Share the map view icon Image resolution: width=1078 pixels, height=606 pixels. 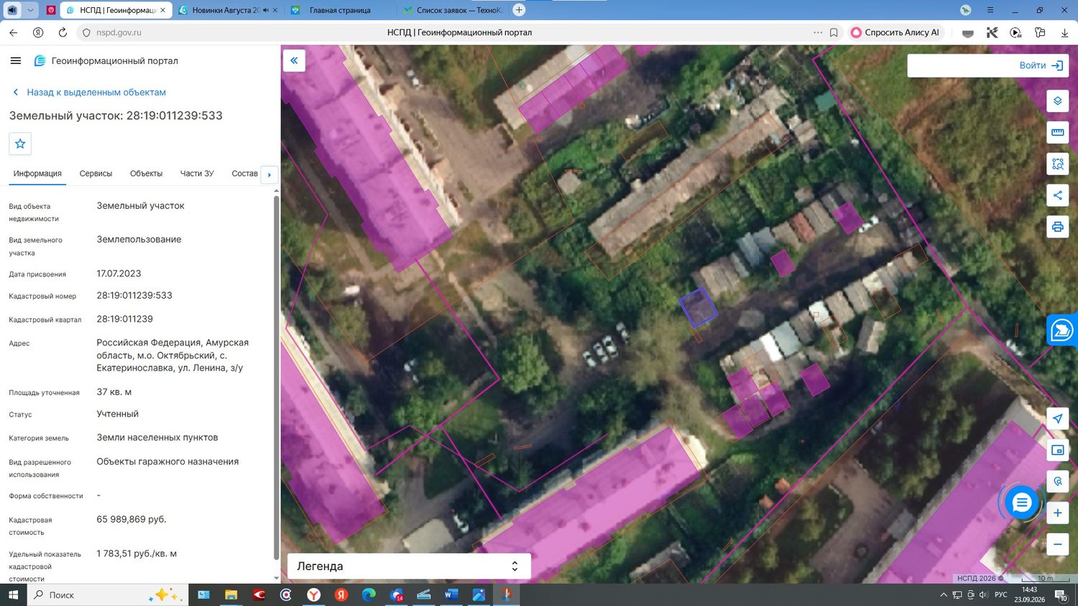1058,195
